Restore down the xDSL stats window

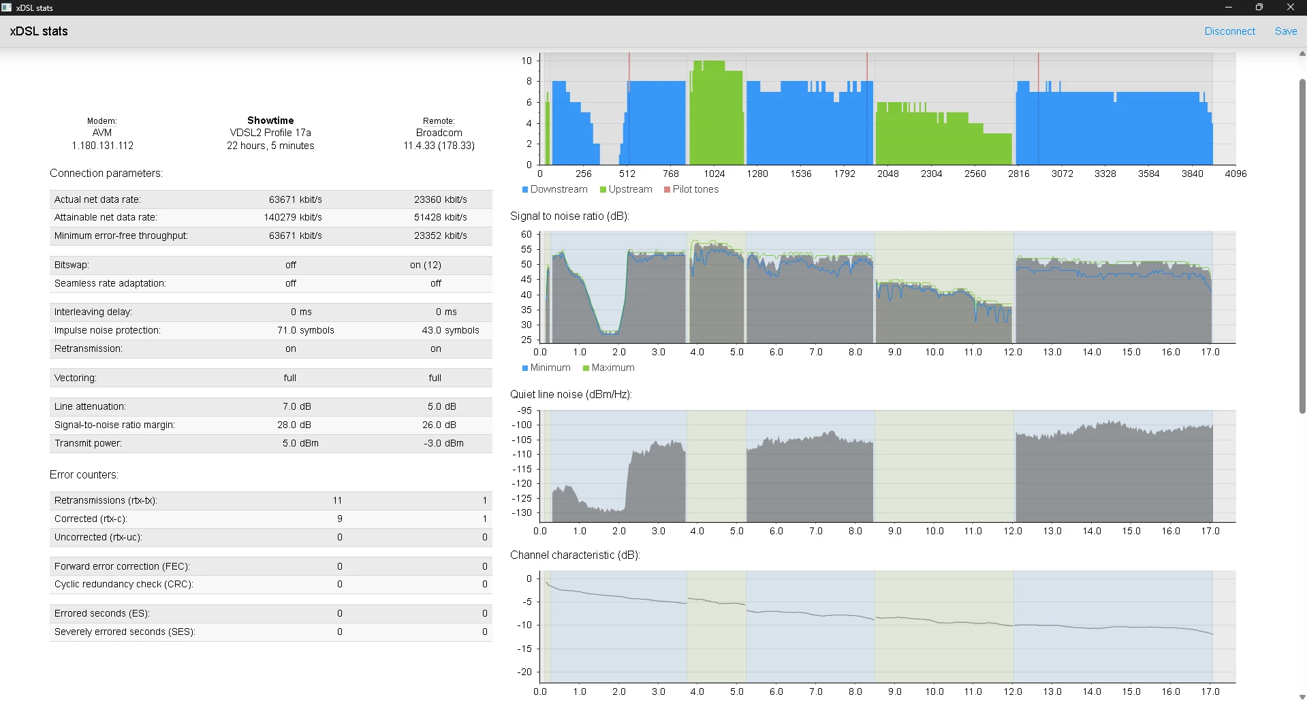1259,7
